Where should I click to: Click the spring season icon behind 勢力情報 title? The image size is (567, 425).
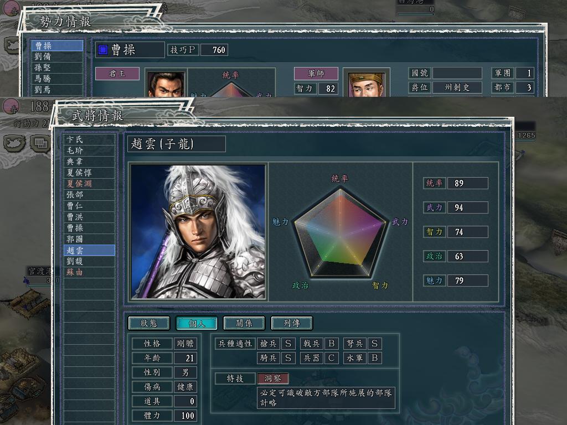coord(12,9)
